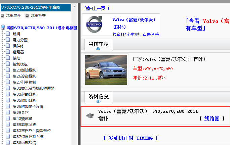The image size is (230, 145).
Task: Click the Volvo logo image
Action: [94, 24]
